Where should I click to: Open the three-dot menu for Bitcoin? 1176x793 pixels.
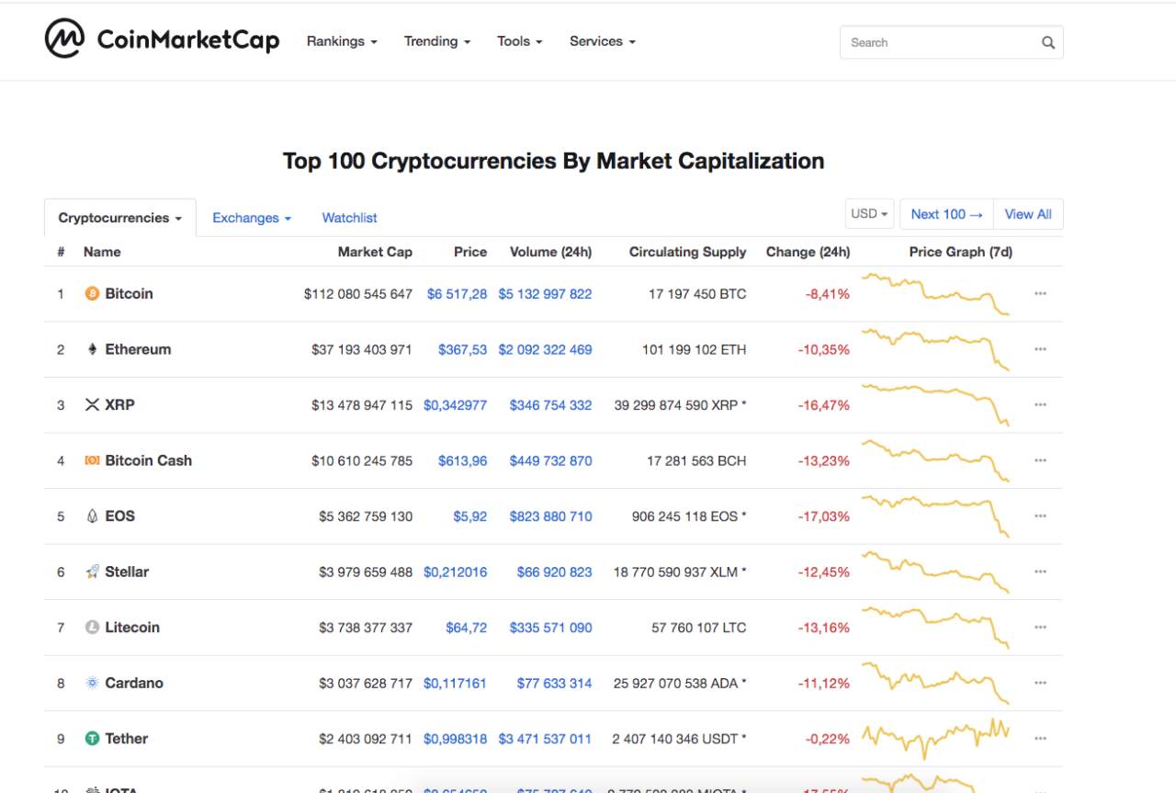(1040, 294)
